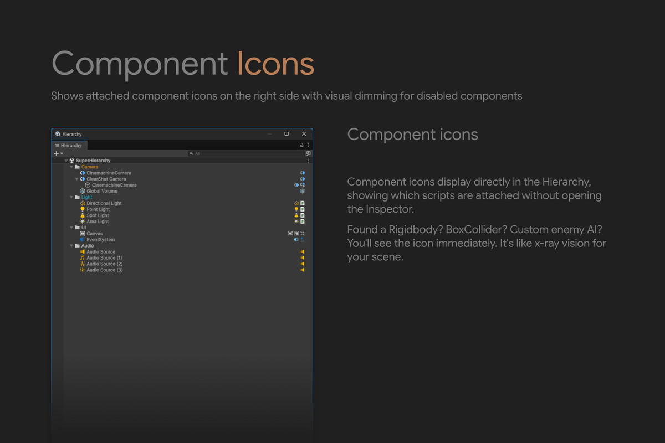Toggle the Hierarchy panel lock

click(301, 145)
